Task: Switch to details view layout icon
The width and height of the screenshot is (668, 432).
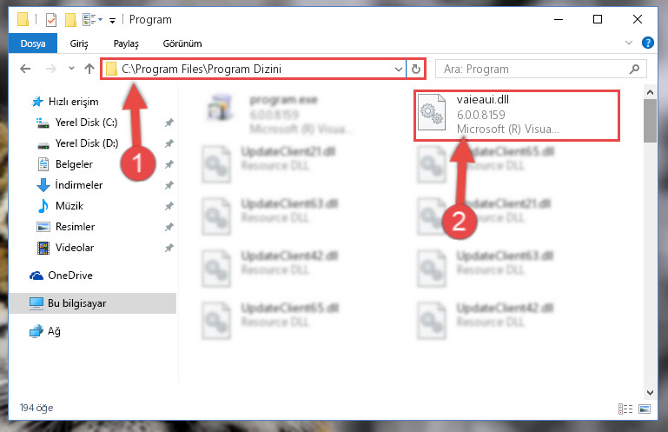Action: [x=625, y=409]
